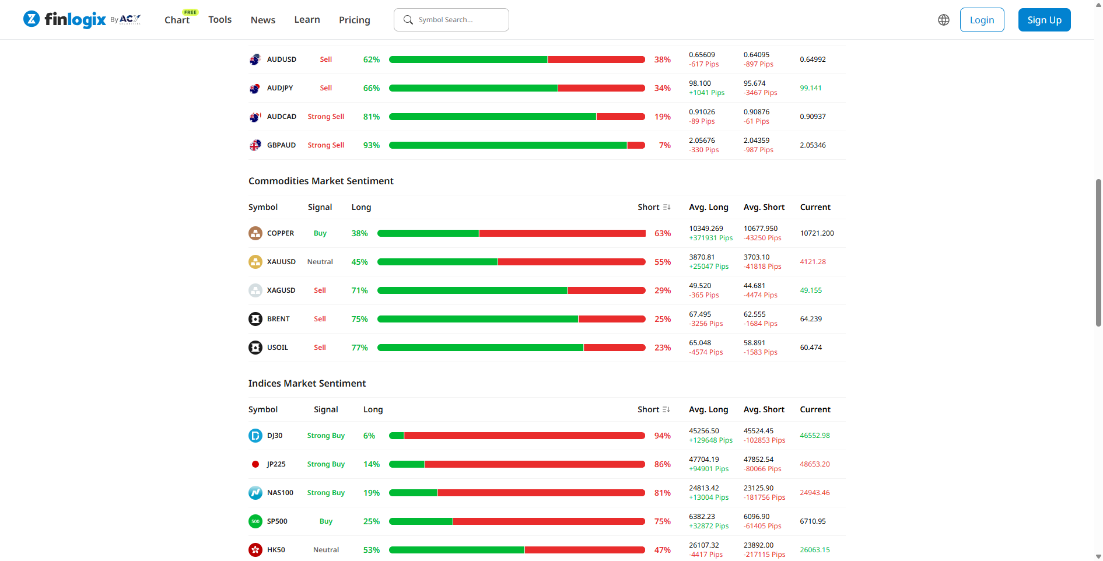Focus the Symbol Search field
This screenshot has width=1103, height=561.
[x=458, y=20]
